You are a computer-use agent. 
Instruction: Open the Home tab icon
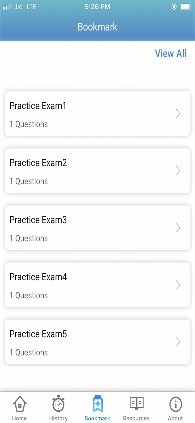point(19,404)
